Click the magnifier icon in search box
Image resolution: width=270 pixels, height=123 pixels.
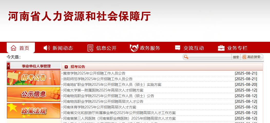pyautogui.click(x=186, y=57)
